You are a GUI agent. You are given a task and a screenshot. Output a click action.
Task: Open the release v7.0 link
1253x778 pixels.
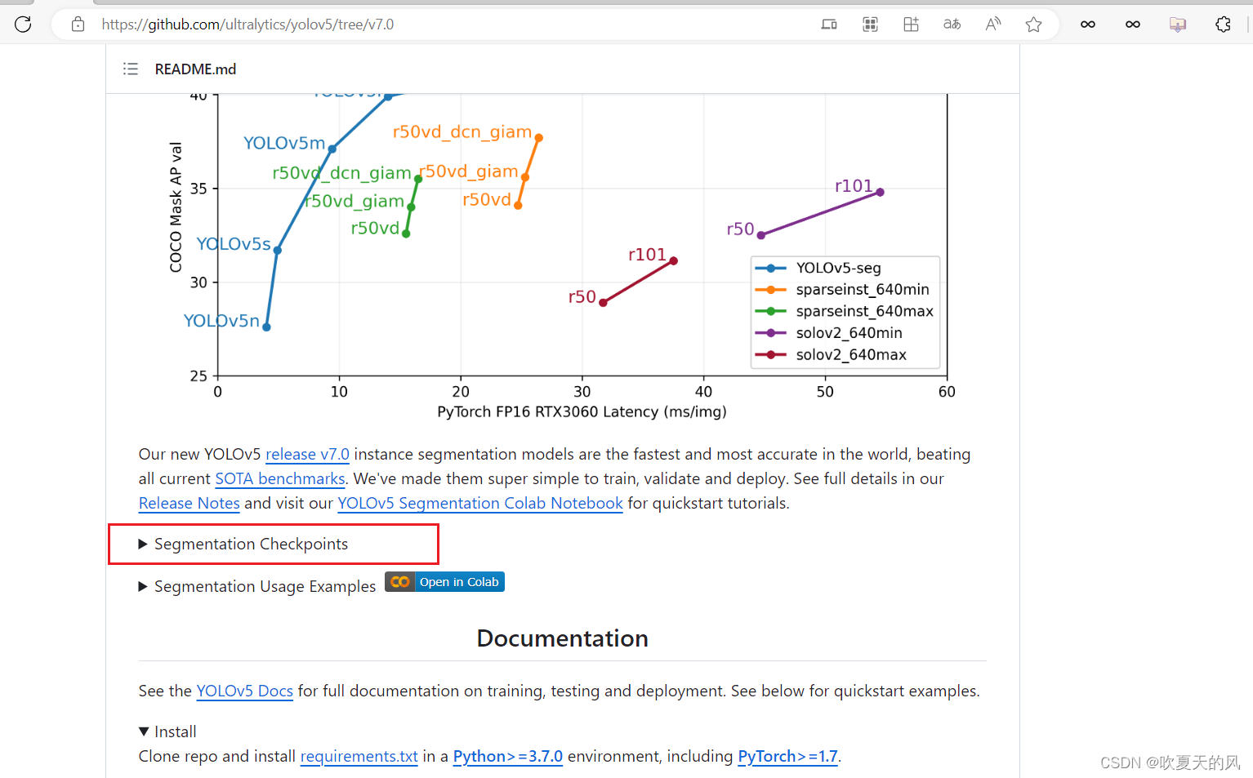tap(307, 455)
